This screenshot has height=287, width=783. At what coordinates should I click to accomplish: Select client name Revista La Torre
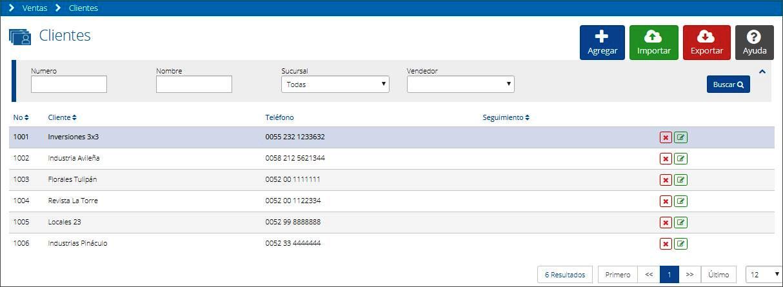tap(73, 201)
